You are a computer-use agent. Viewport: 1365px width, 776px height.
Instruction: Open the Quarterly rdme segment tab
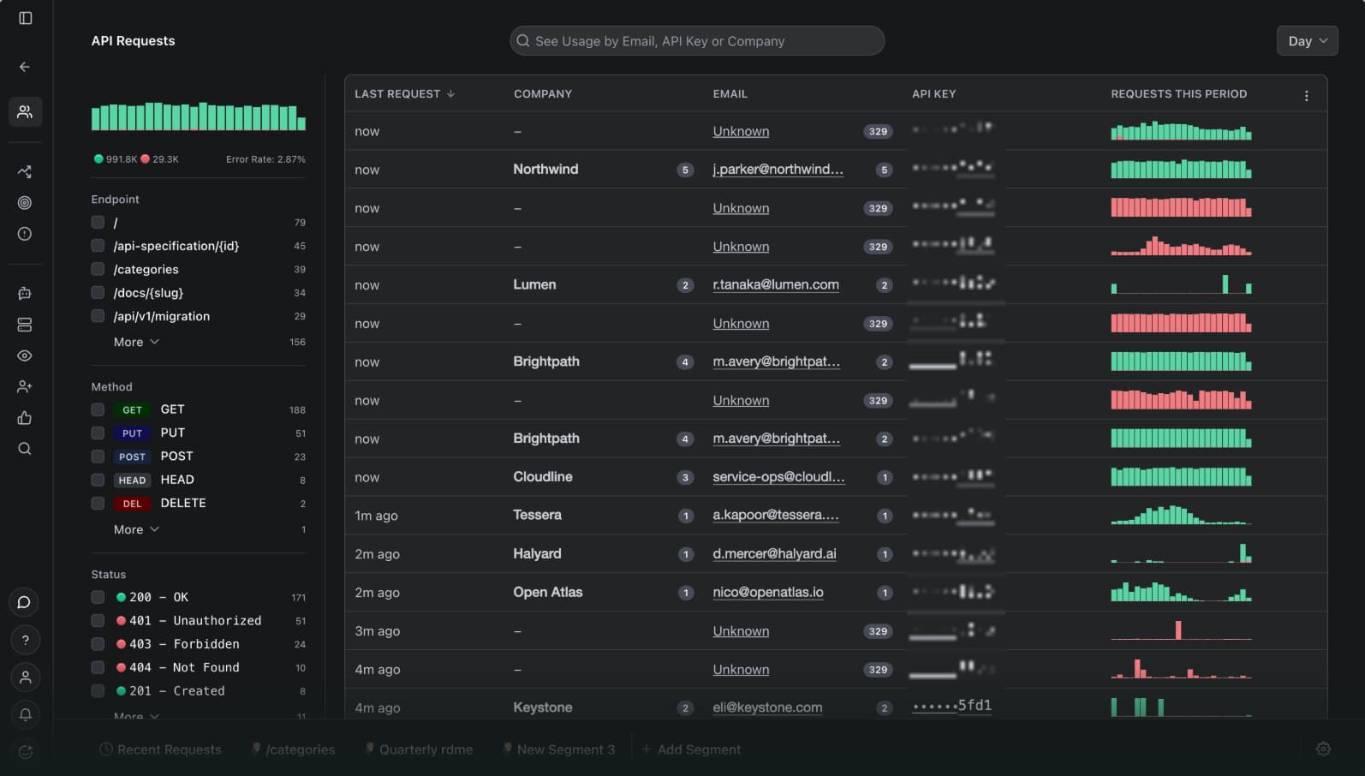[x=418, y=749]
